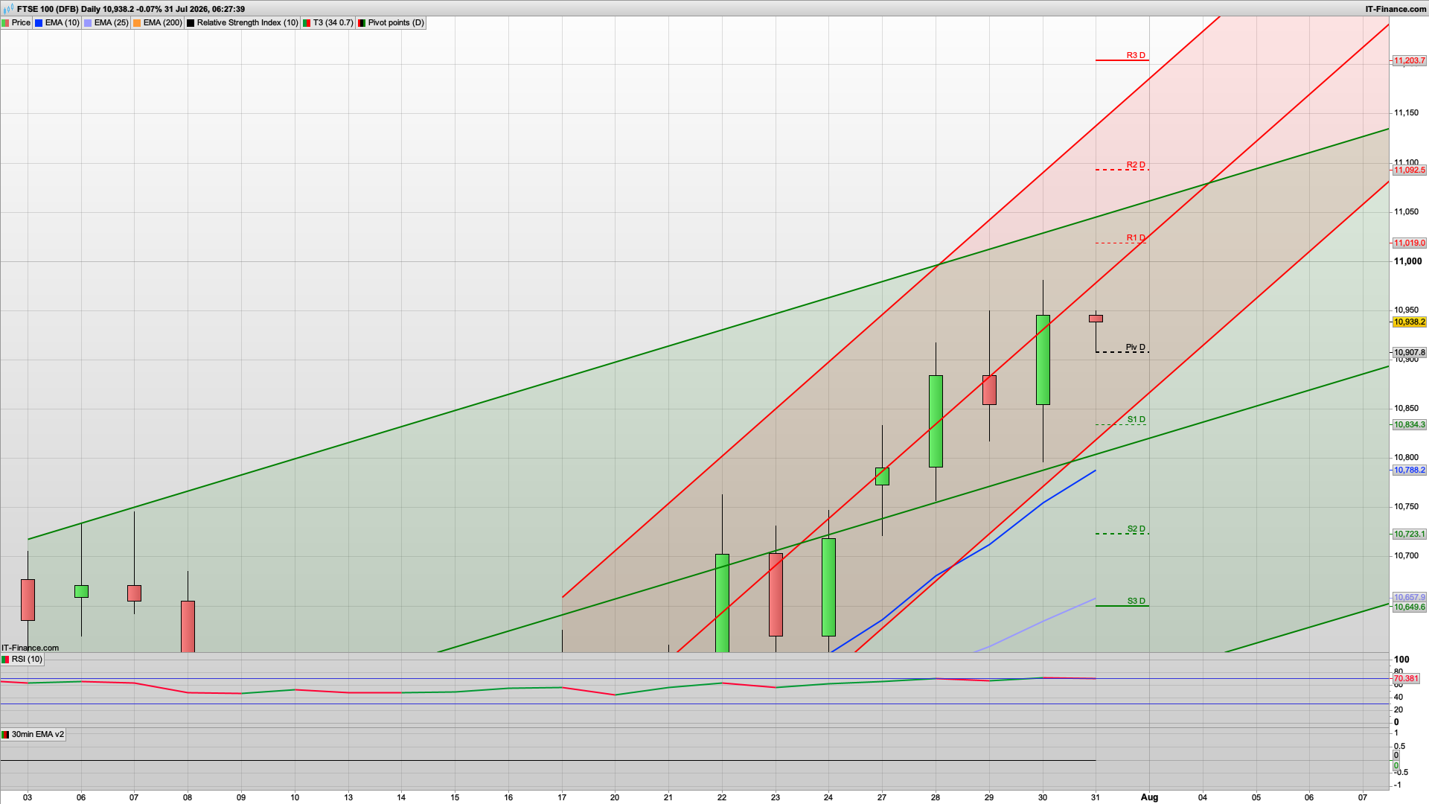Select the small green candle on the 27th
1429x804 pixels.
click(x=882, y=476)
